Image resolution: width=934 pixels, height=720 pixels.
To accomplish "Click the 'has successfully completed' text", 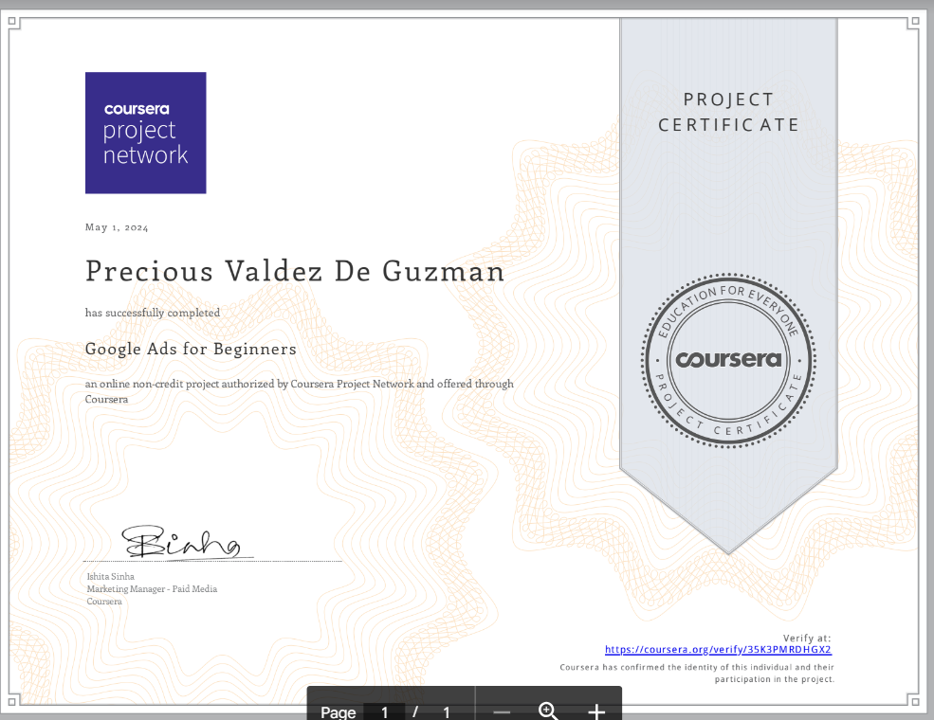I will (153, 313).
